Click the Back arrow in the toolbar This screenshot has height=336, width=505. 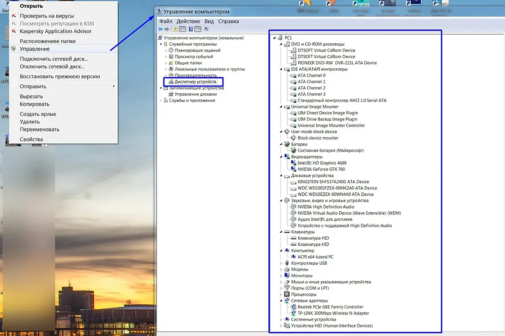point(160,29)
